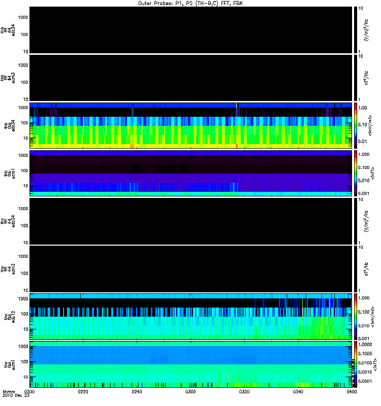Image resolution: width=381 pixels, height=406 pixels.
Task: Click the black color bar beside thc fff scm3
Action: [356, 269]
